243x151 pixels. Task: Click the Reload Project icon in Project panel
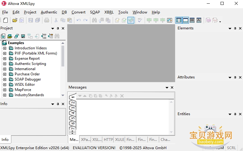[x=16, y=36]
